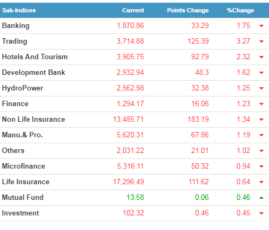Click Mutual Fund current value 13.58
Image resolution: width=269 pixels, height=230 pixels.
pos(135,197)
